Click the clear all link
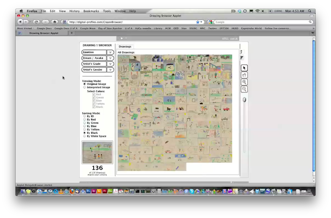This screenshot has height=218, width=331. coord(234,38)
